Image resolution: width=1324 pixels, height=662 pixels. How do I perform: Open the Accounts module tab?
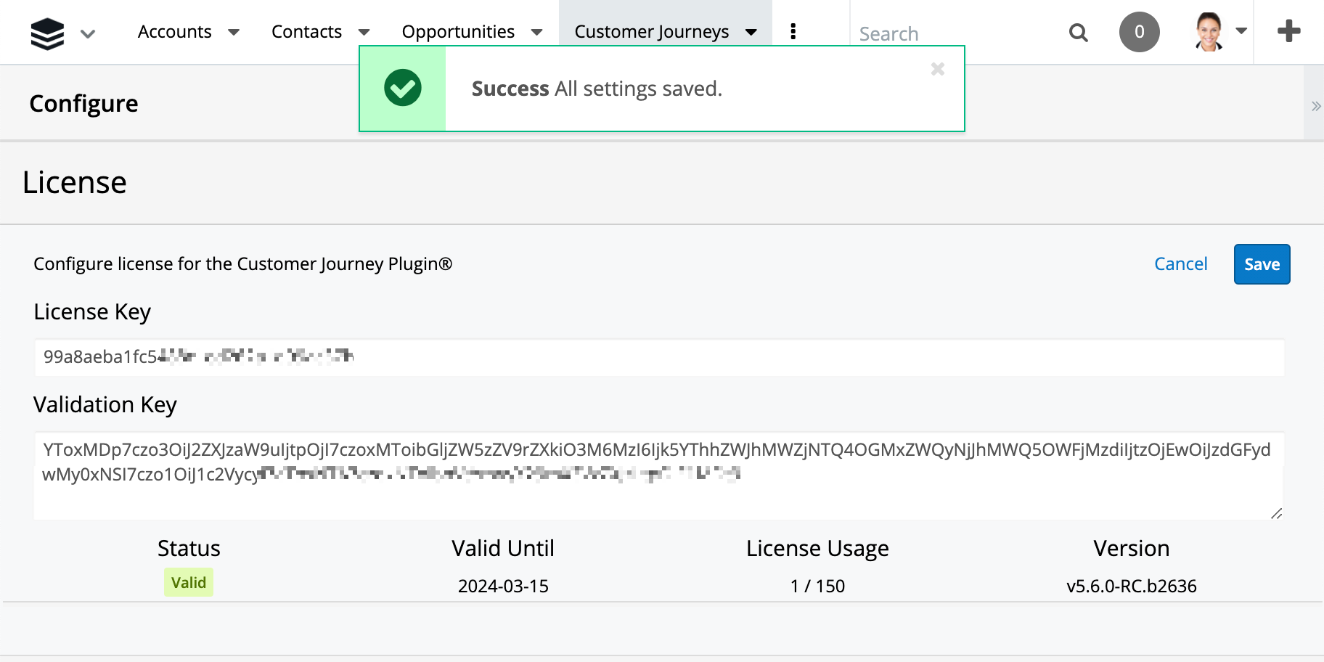tap(174, 32)
